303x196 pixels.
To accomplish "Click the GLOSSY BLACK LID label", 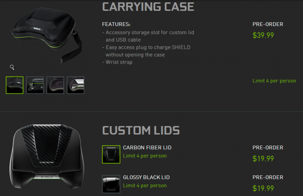I will coord(146,177).
